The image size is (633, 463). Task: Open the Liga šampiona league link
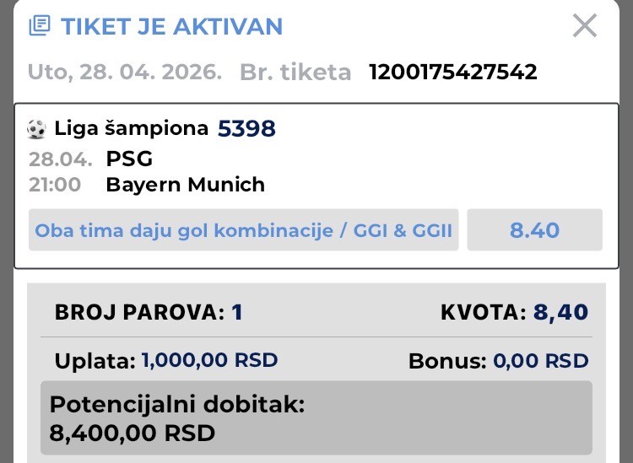[x=131, y=128]
